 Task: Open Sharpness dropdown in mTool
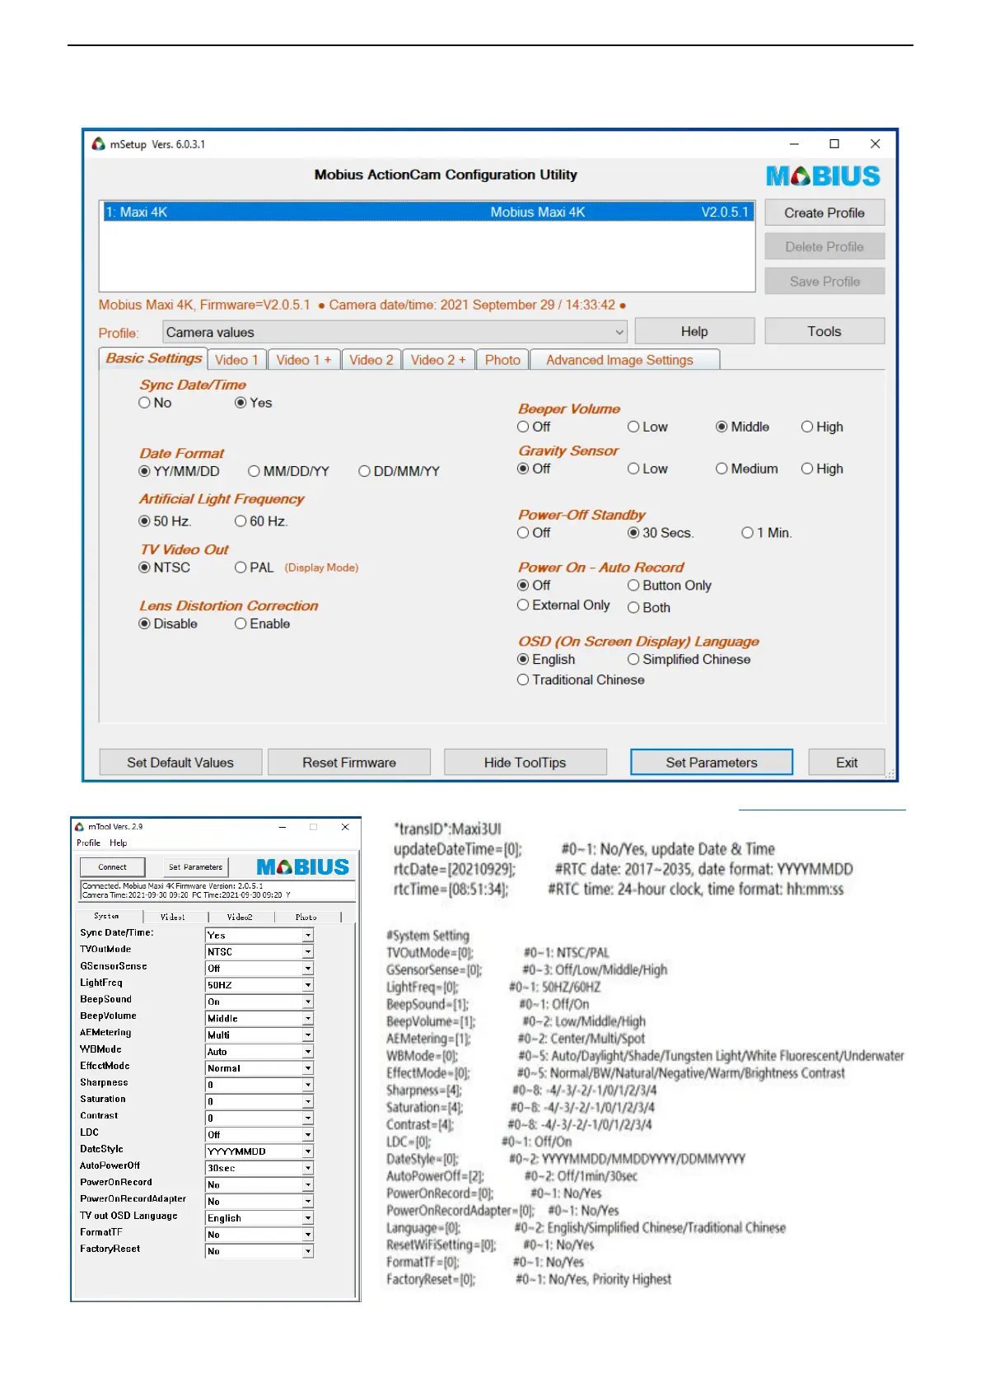pyautogui.click(x=308, y=1085)
